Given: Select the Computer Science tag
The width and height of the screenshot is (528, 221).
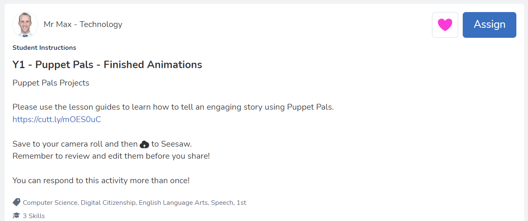Looking at the screenshot, I should coord(50,203).
